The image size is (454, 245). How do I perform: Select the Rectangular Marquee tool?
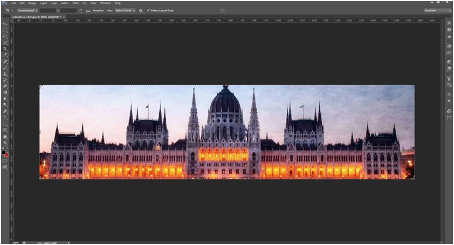point(5,30)
